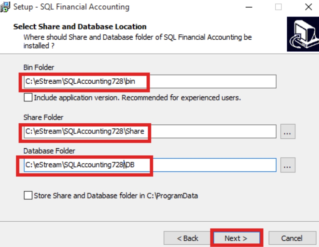The image size is (319, 247).
Task: Cancel the installation setup
Action: tap(291, 238)
